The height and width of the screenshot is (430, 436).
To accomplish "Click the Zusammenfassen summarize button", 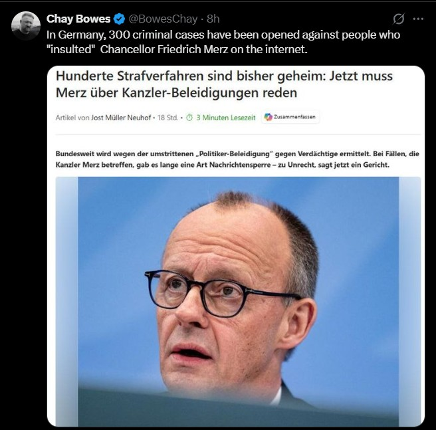I will (290, 117).
